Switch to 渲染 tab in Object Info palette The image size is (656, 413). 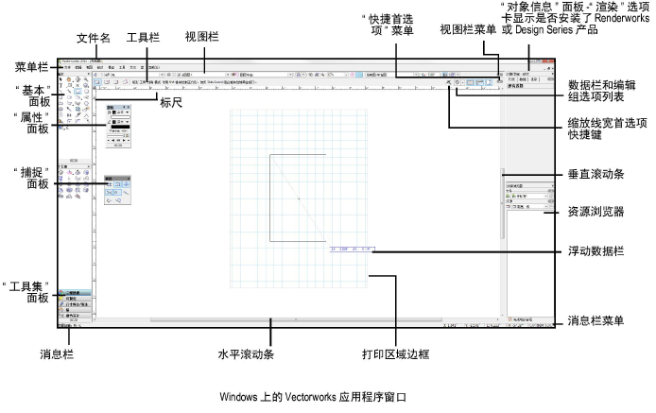534,79
